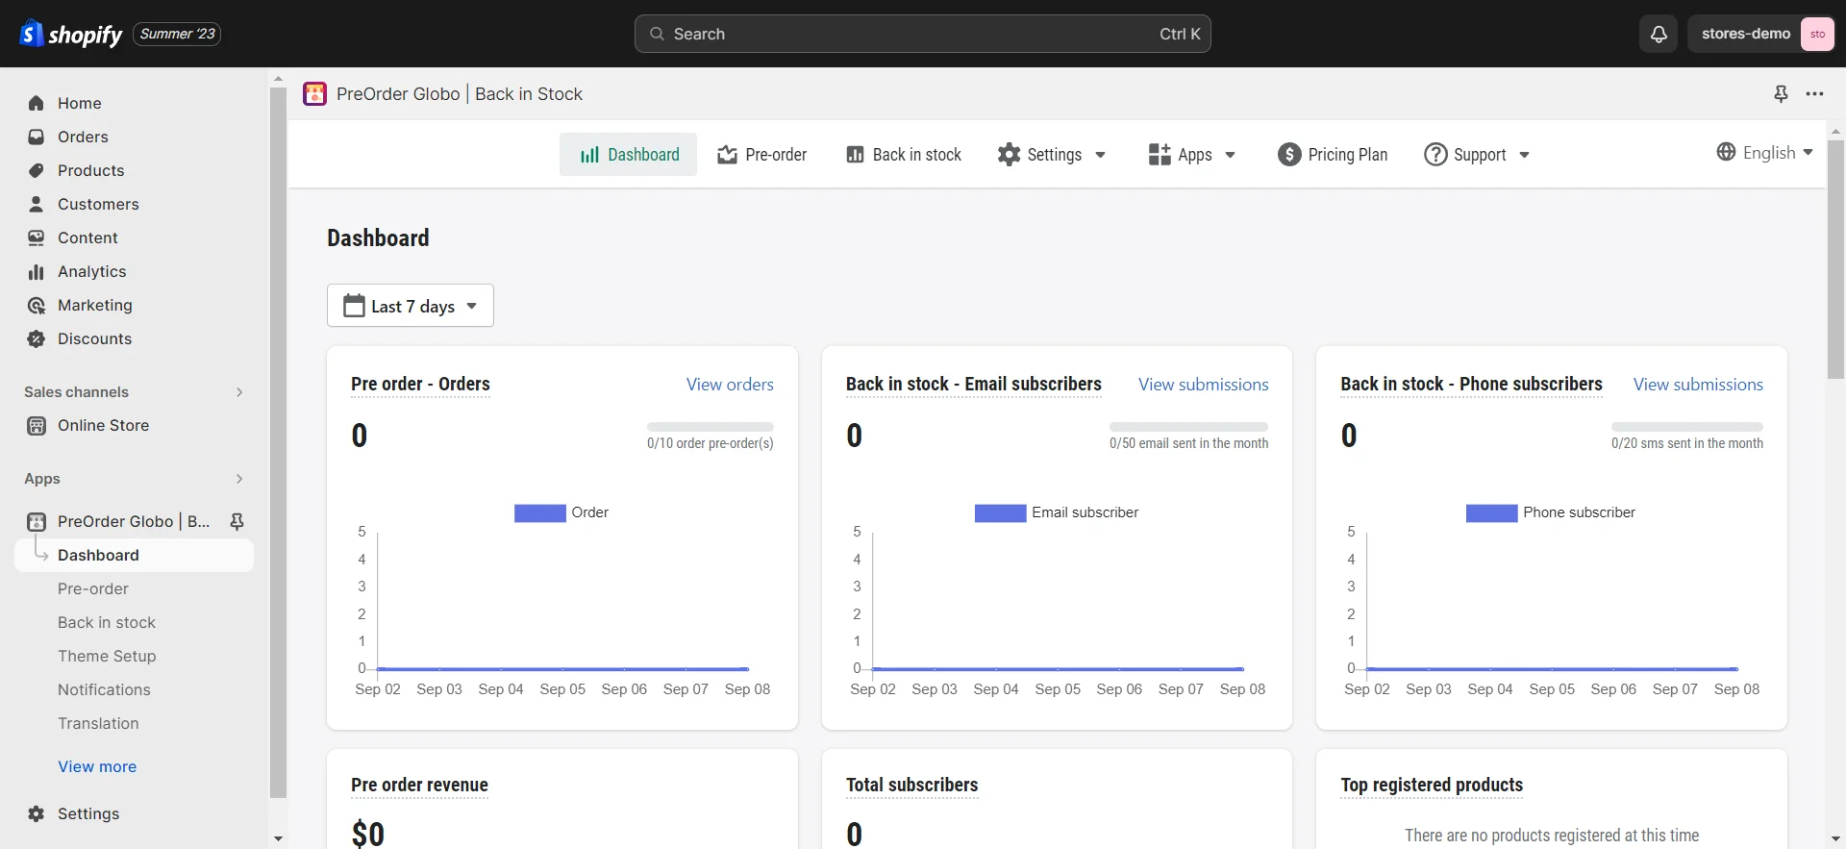Click the stores-demo avatar icon
Viewport: 1846px width, 849px height.
(x=1817, y=34)
